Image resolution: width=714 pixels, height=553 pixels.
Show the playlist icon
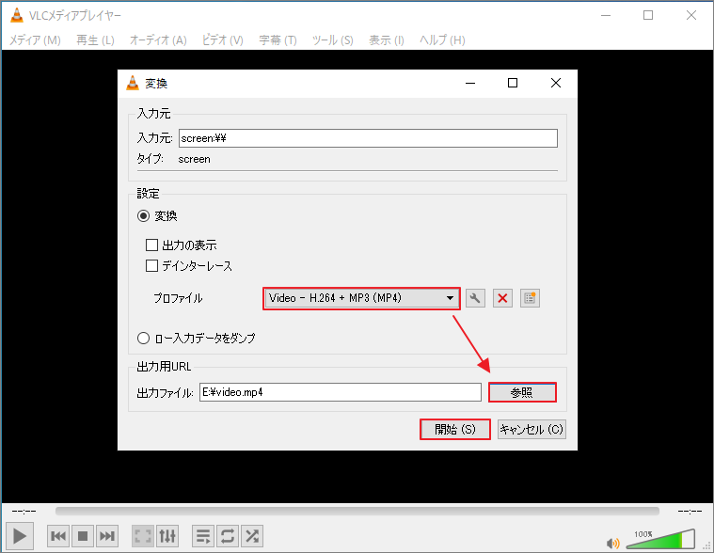203,536
